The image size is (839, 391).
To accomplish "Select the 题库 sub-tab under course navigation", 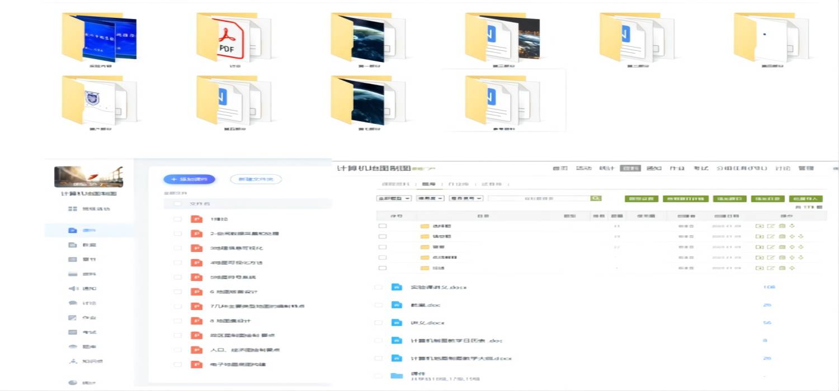I will coord(428,184).
